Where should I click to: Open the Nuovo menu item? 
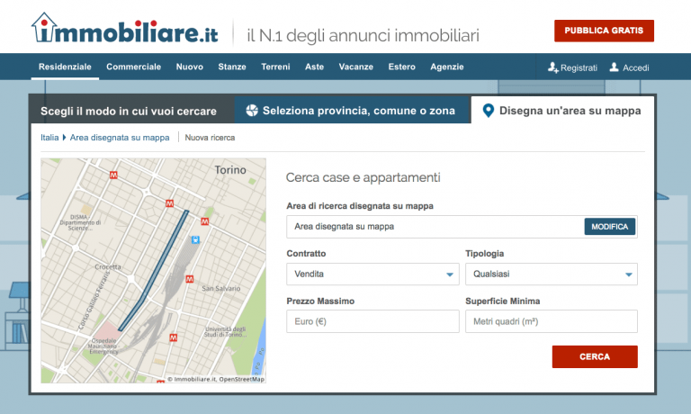(x=190, y=67)
